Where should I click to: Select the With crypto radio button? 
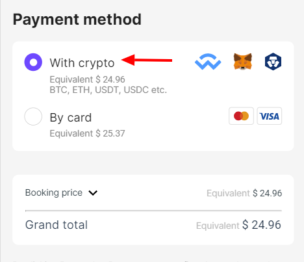(33, 62)
